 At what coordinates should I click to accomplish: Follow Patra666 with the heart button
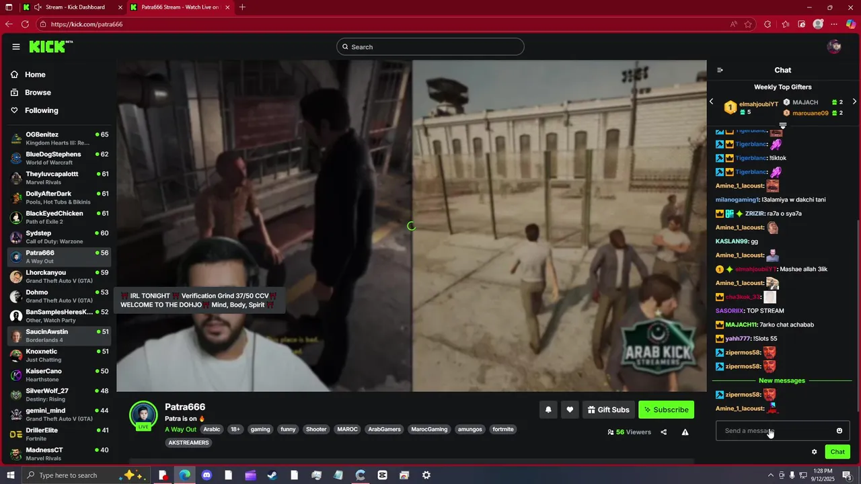pyautogui.click(x=570, y=409)
